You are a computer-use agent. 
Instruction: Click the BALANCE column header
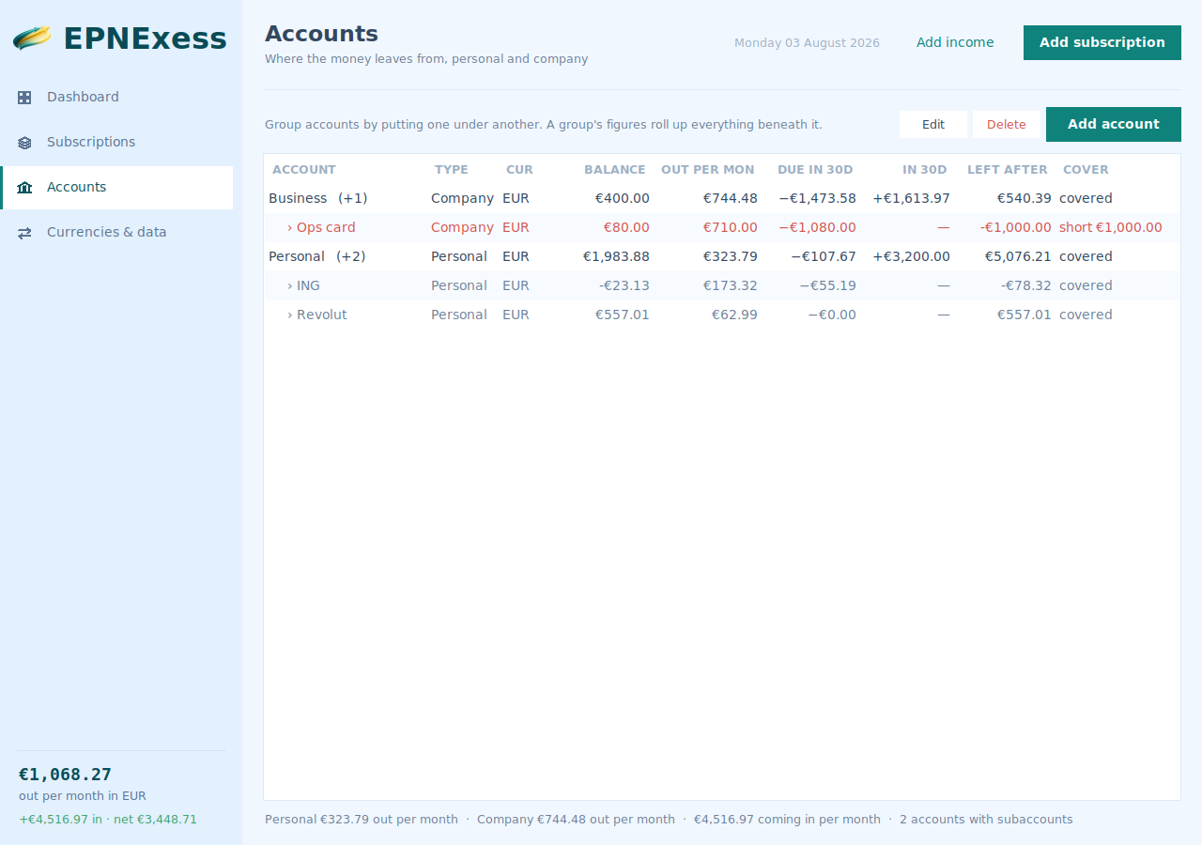(615, 170)
